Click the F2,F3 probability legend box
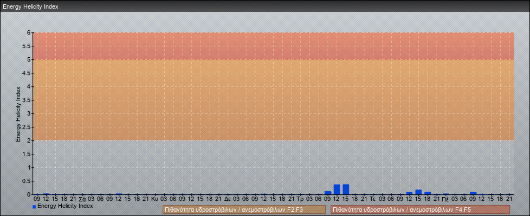 click(x=244, y=210)
